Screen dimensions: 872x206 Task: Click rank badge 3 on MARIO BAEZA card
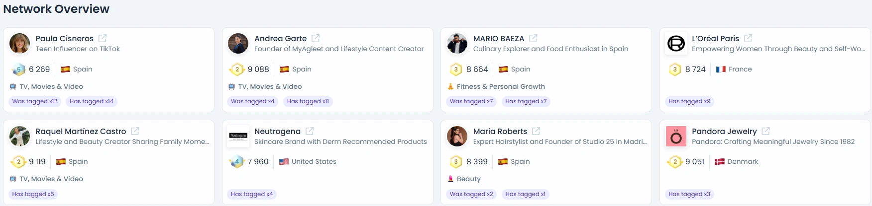(456, 69)
